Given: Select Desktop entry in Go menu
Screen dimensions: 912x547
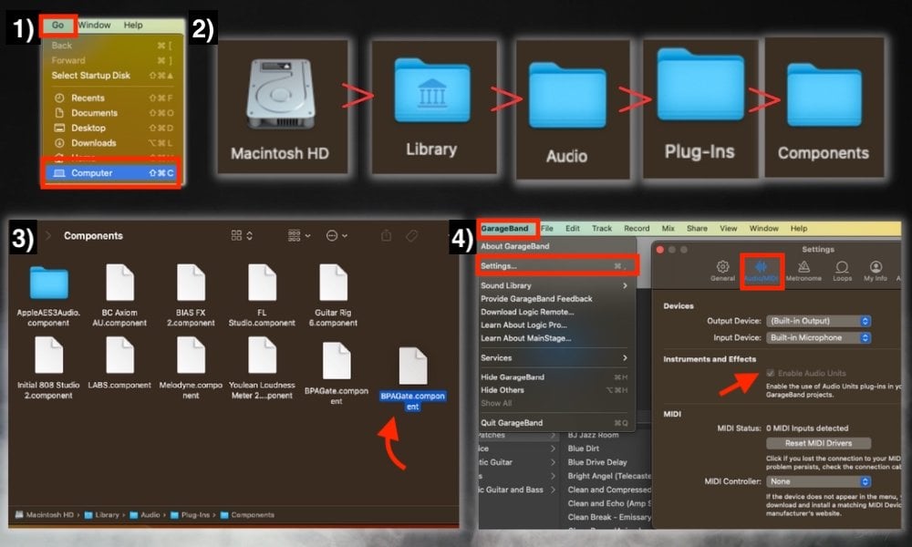Looking at the screenshot, I should (111, 128).
